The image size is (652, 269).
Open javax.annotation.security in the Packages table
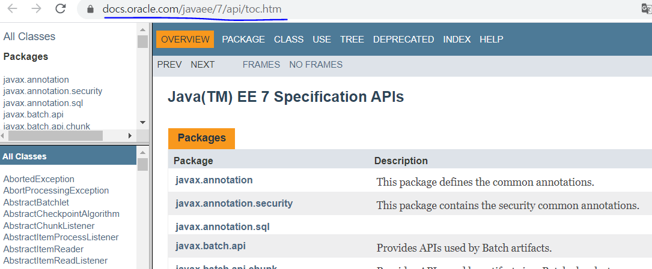pyautogui.click(x=234, y=204)
